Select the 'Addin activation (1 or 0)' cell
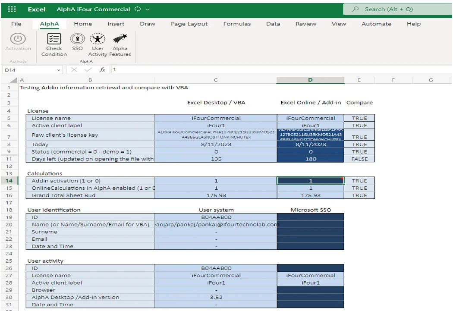Viewport: 453px width, 311px height. 91,180
